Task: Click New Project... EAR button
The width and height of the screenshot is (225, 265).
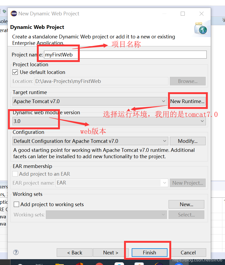Action: click(188, 183)
